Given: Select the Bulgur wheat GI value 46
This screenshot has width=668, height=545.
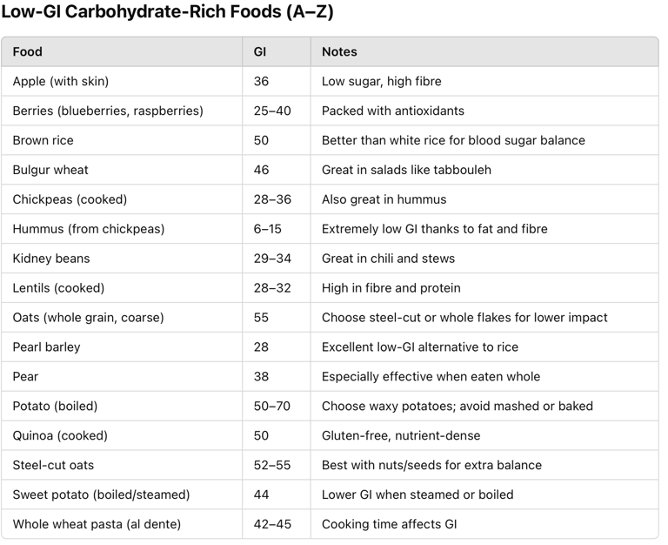Looking at the screenshot, I should 261,170.
